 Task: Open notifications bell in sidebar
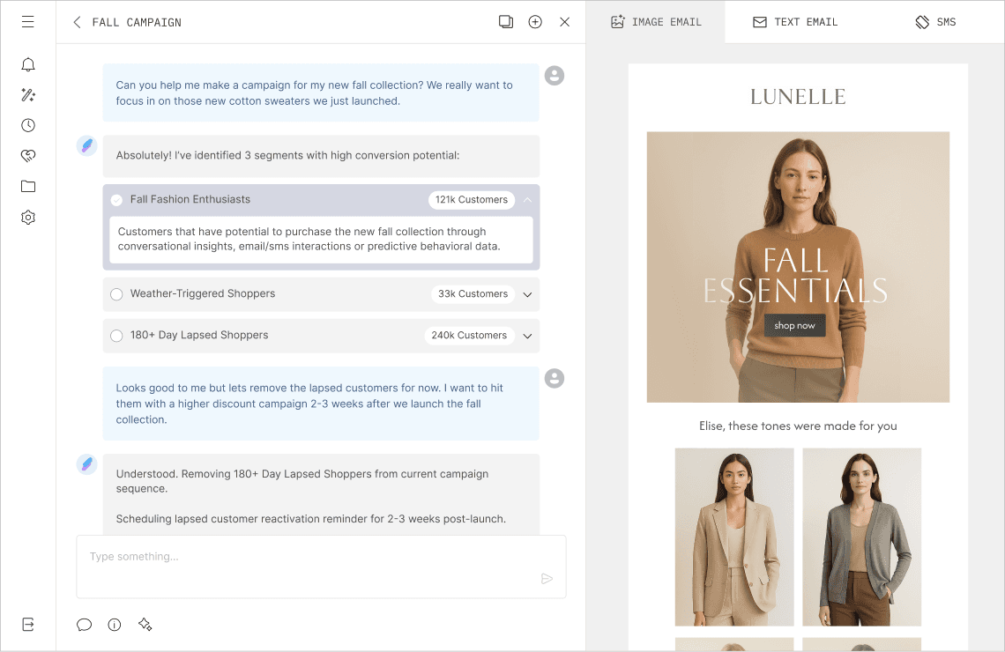click(27, 64)
